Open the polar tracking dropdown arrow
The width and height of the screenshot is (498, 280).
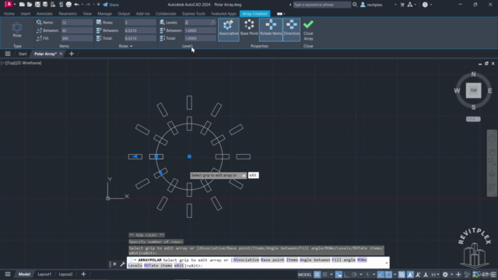click(x=360, y=275)
